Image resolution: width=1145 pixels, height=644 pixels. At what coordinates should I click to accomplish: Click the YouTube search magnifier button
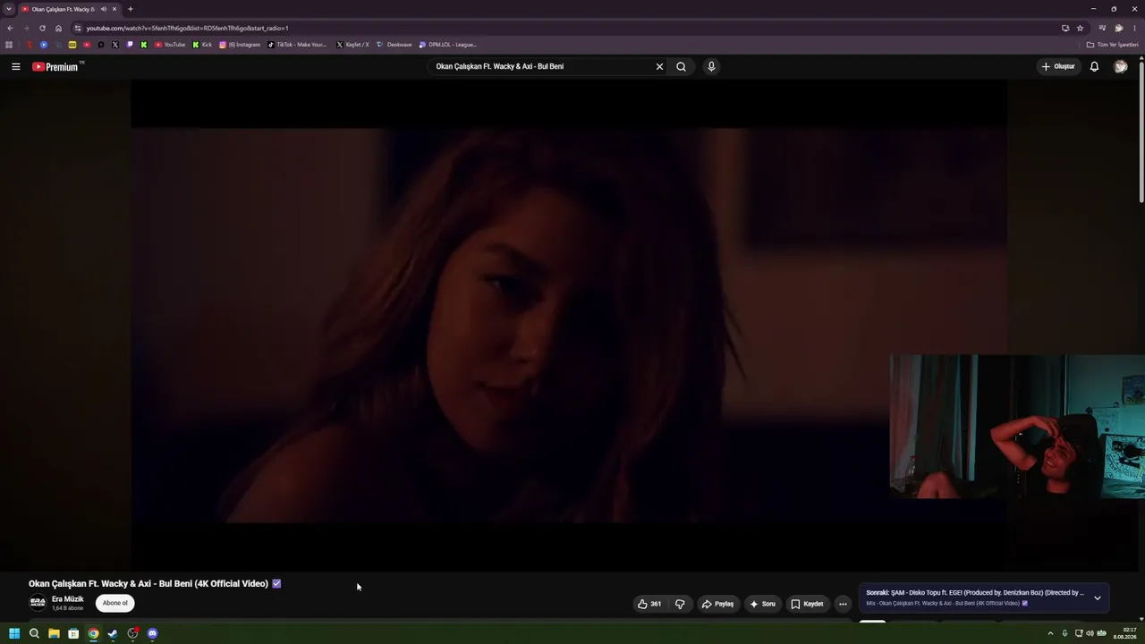[681, 66]
